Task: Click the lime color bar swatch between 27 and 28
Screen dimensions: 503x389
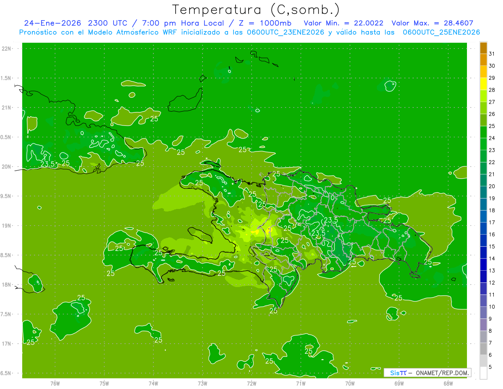Action: click(x=483, y=96)
